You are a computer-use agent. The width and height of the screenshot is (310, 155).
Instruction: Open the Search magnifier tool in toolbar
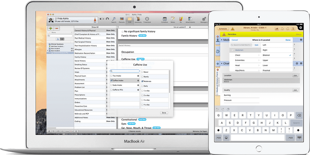[x=114, y=19]
